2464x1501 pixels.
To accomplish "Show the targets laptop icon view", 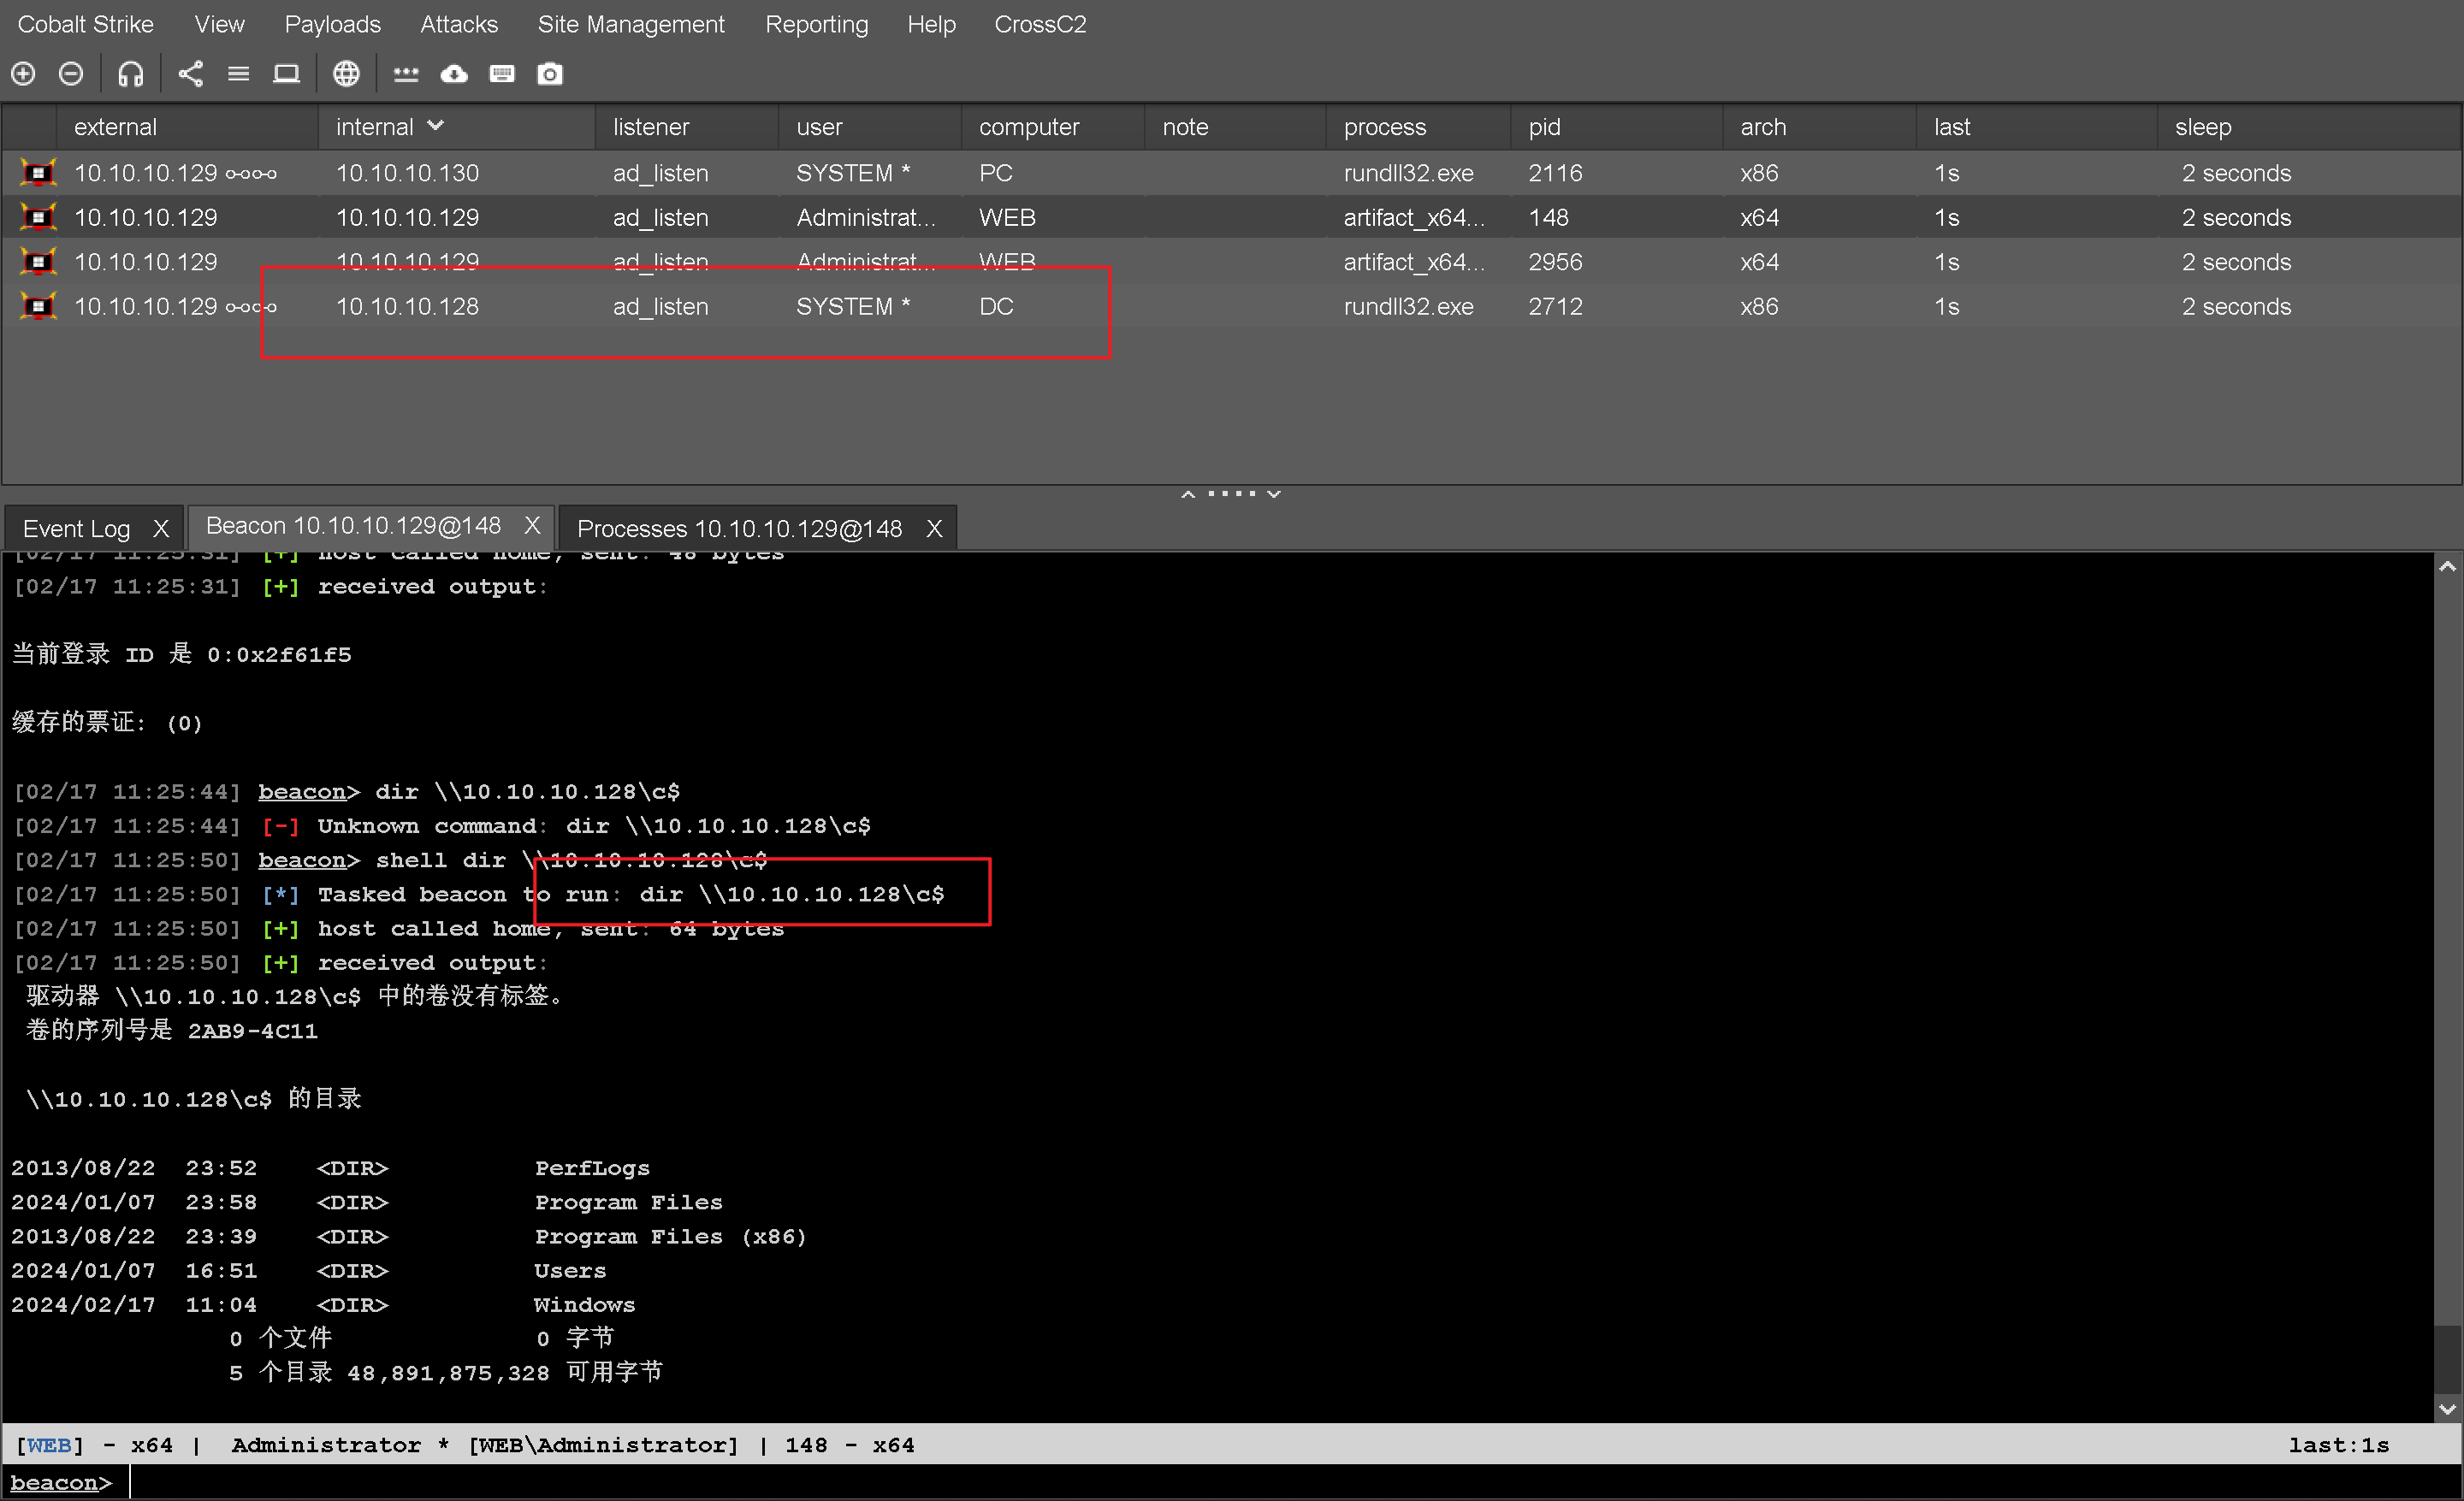I will click(x=286, y=74).
